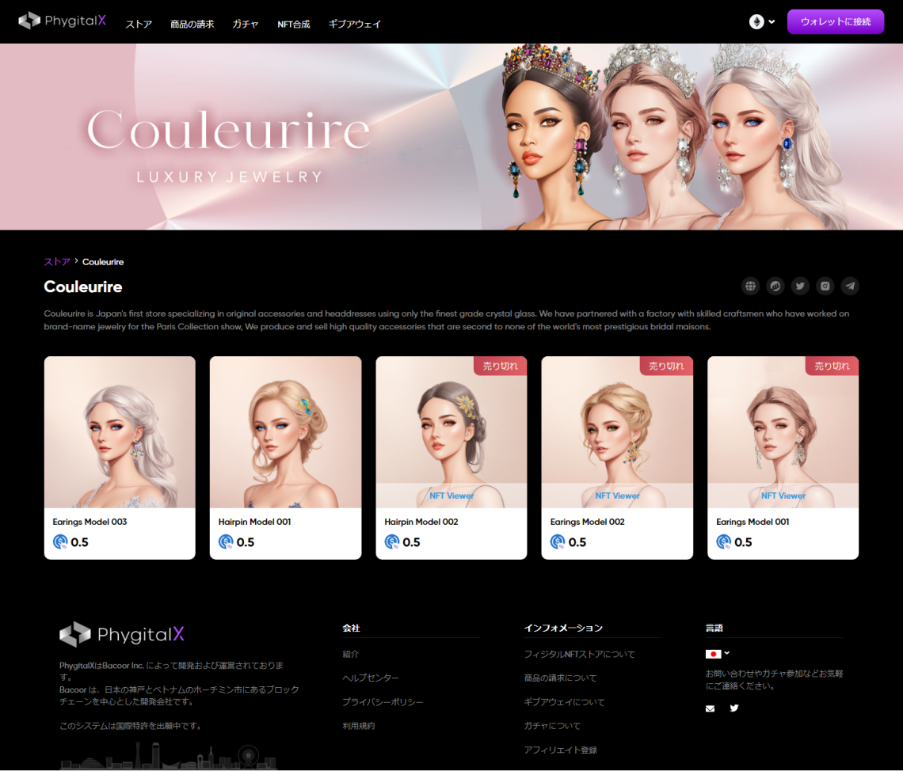Open the Ethereum network selector dropdown
This screenshot has width=903, height=771.
tap(762, 22)
